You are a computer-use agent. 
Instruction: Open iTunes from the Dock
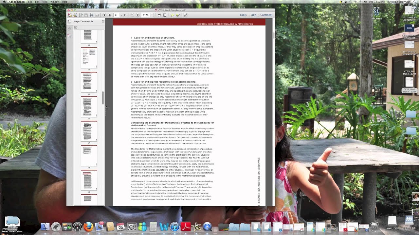(174, 227)
